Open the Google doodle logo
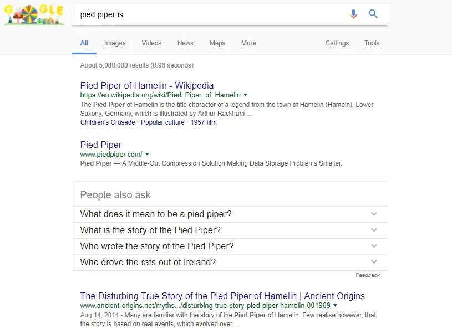 click(34, 14)
